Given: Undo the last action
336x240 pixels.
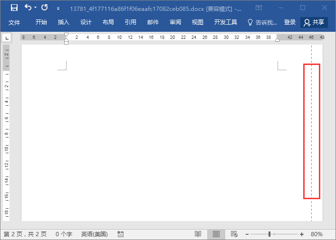Looking at the screenshot, I should click(x=28, y=8).
